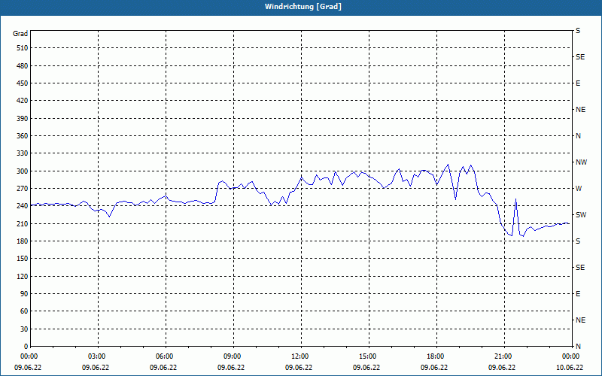The image size is (602, 376).
Task: Select the 0 y-axis value
Action: [x=26, y=346]
